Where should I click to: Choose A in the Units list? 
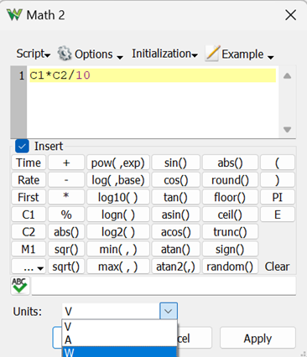pyautogui.click(x=119, y=340)
